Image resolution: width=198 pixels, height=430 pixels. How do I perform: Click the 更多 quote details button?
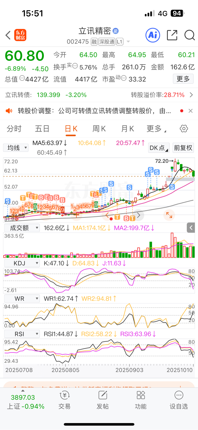[183, 79]
